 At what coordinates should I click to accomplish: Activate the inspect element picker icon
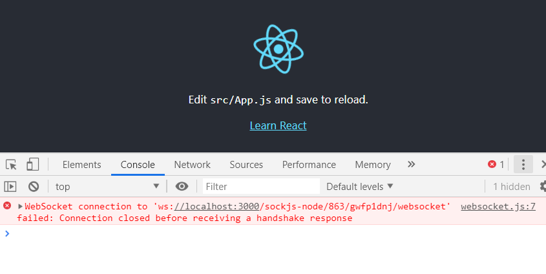[x=11, y=164]
